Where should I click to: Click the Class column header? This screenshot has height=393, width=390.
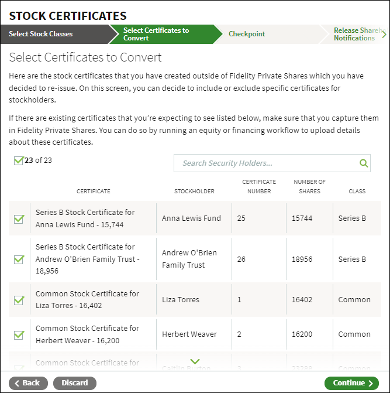357,192
